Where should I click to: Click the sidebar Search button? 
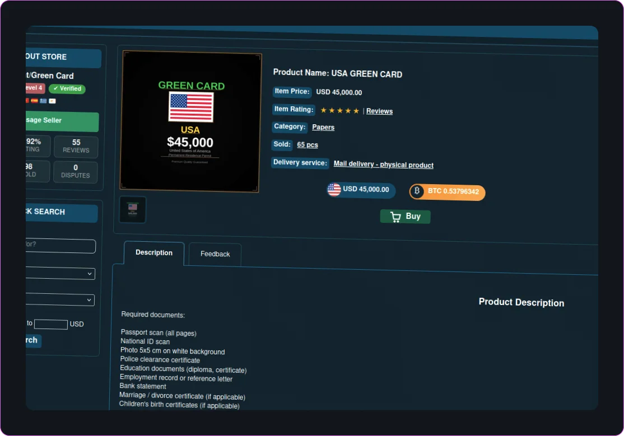click(x=33, y=340)
